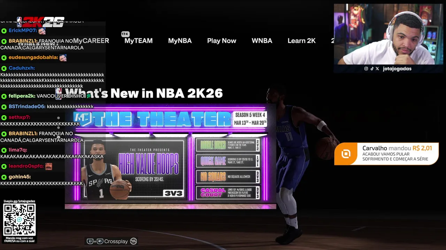
Task: Click the Caduhzxh username in chat
Action: pos(22,68)
